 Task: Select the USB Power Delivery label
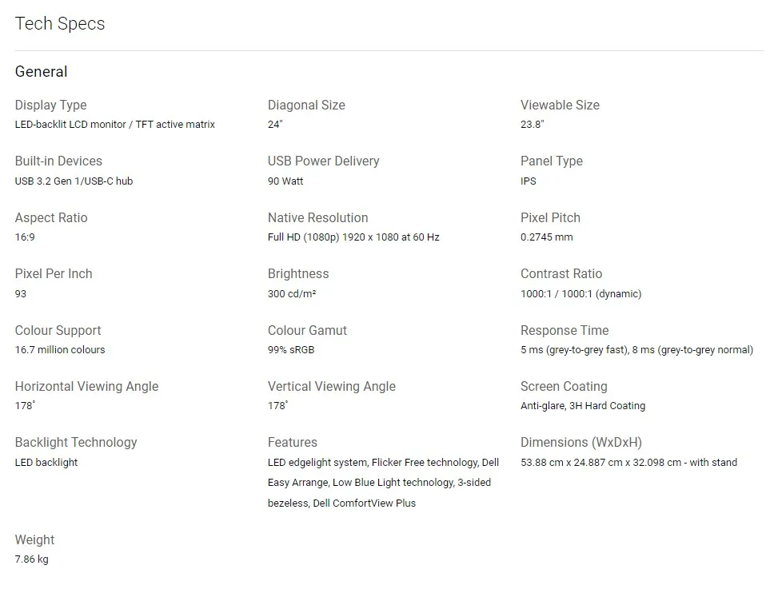click(x=323, y=161)
